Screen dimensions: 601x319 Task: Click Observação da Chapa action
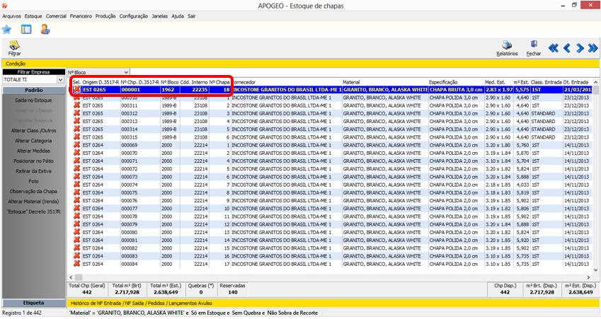click(x=33, y=192)
